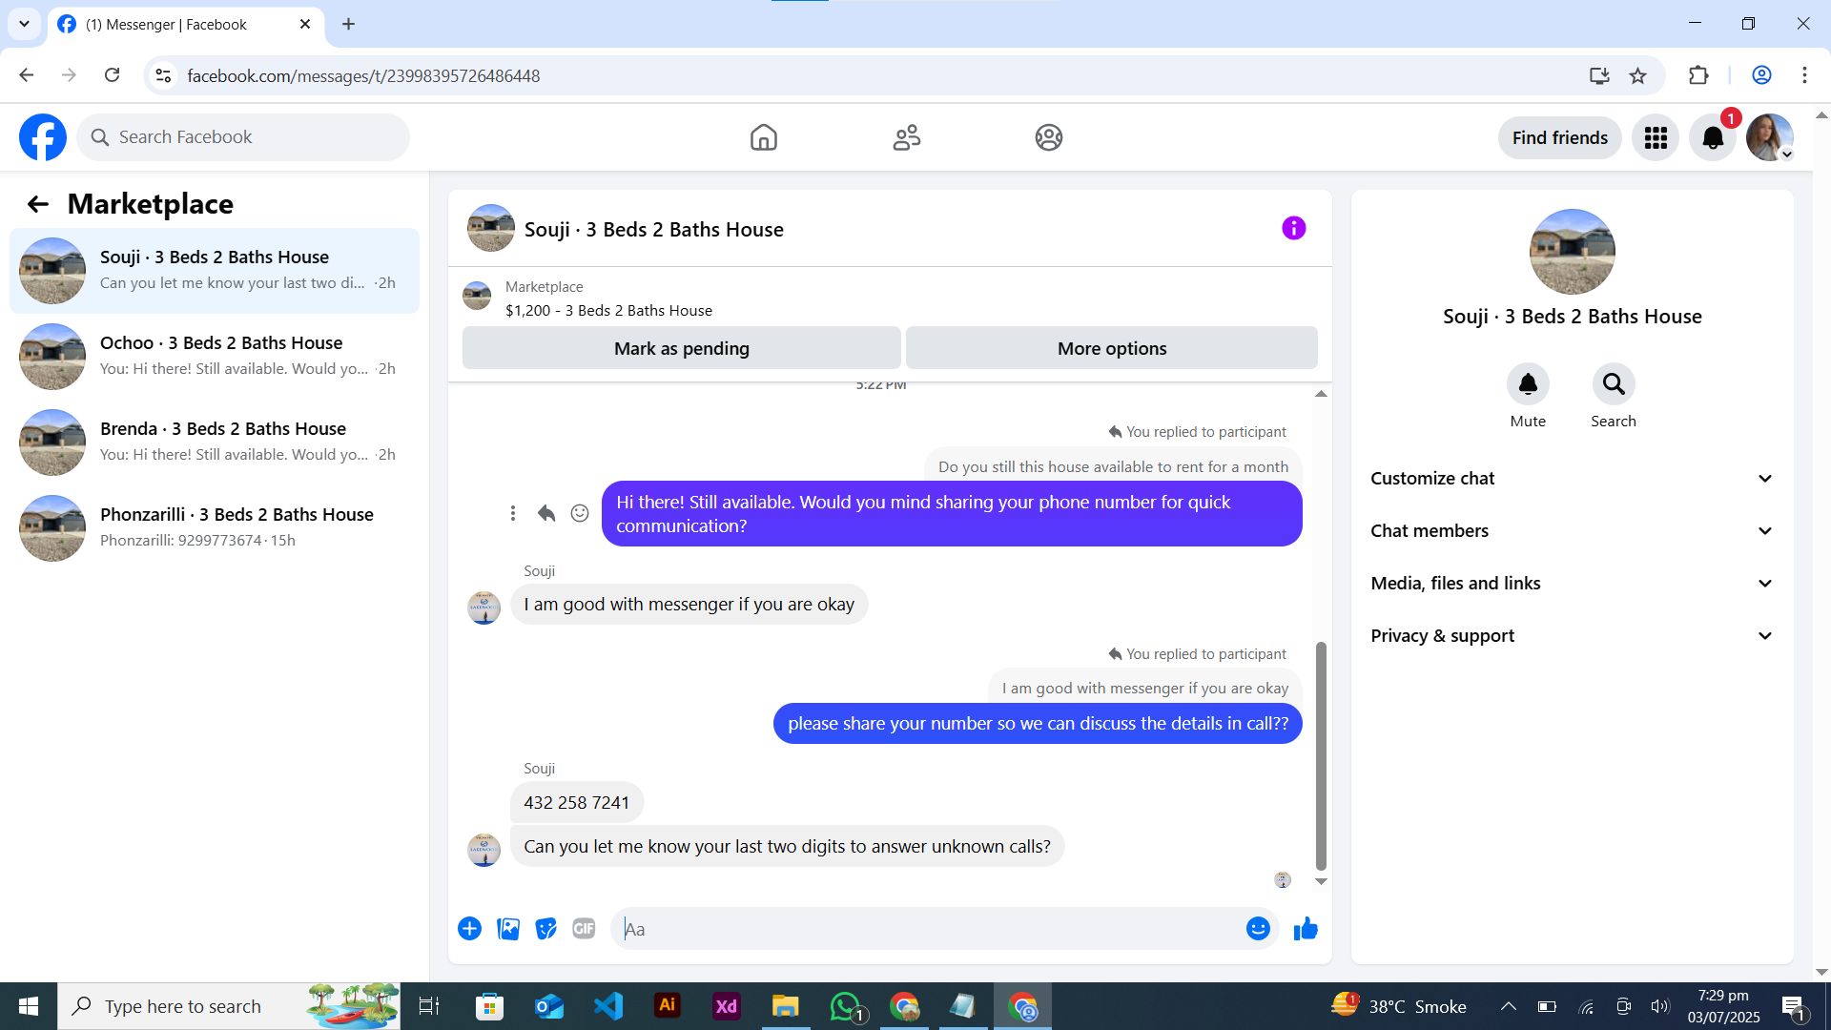Expand Chat members section

click(1572, 531)
